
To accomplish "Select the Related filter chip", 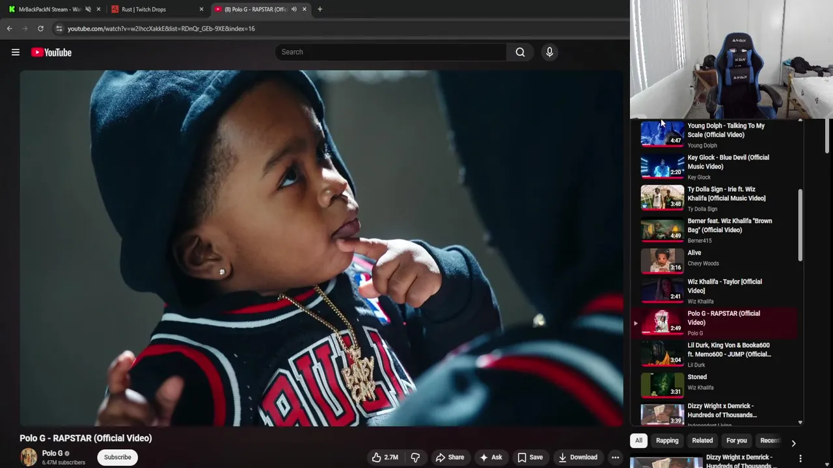I will (x=702, y=441).
